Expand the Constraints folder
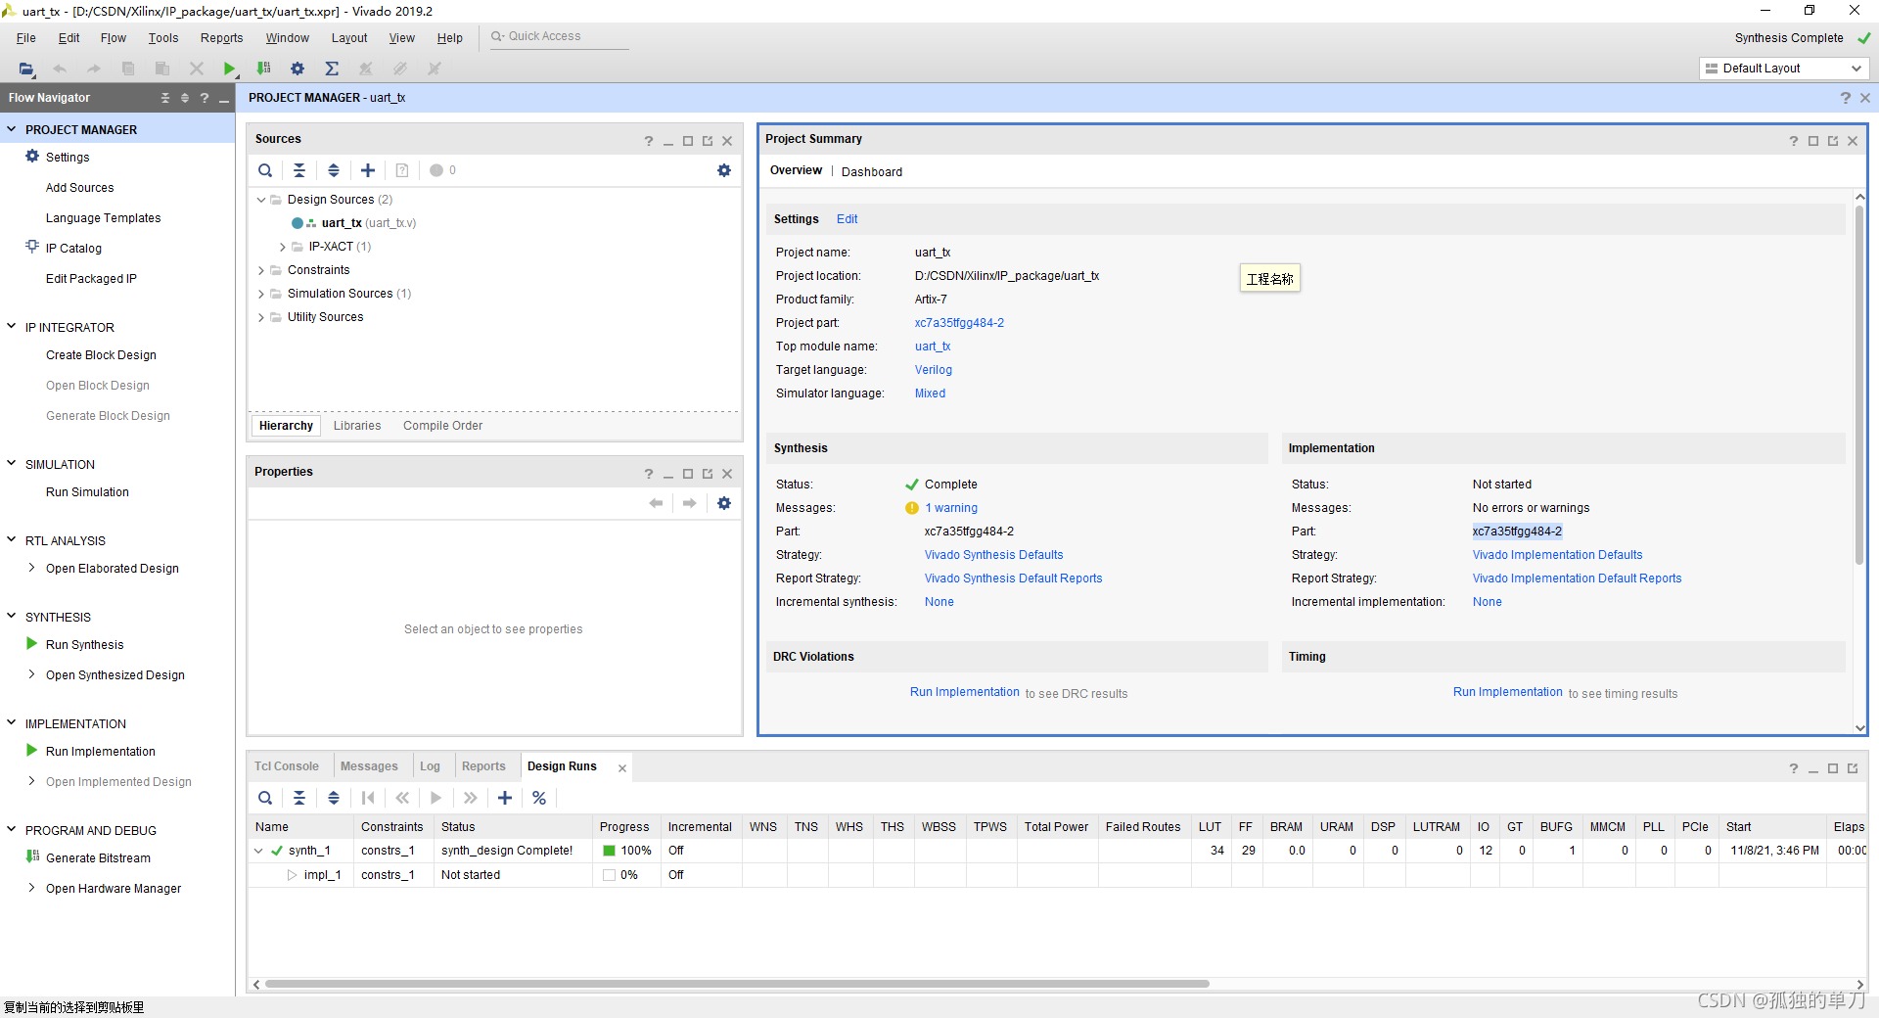The image size is (1879, 1018). pos(261,270)
